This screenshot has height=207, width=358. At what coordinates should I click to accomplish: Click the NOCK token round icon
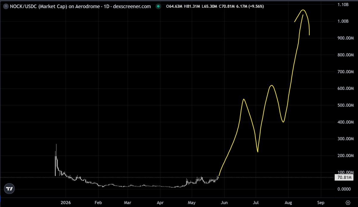(5, 6)
